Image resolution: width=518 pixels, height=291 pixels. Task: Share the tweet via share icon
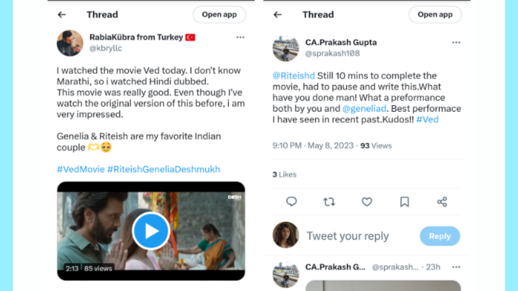[442, 202]
